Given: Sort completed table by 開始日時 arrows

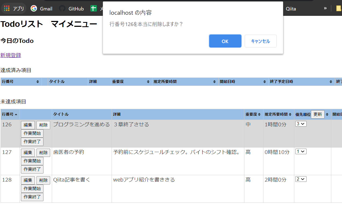Looking at the screenshot, I should [265, 82].
